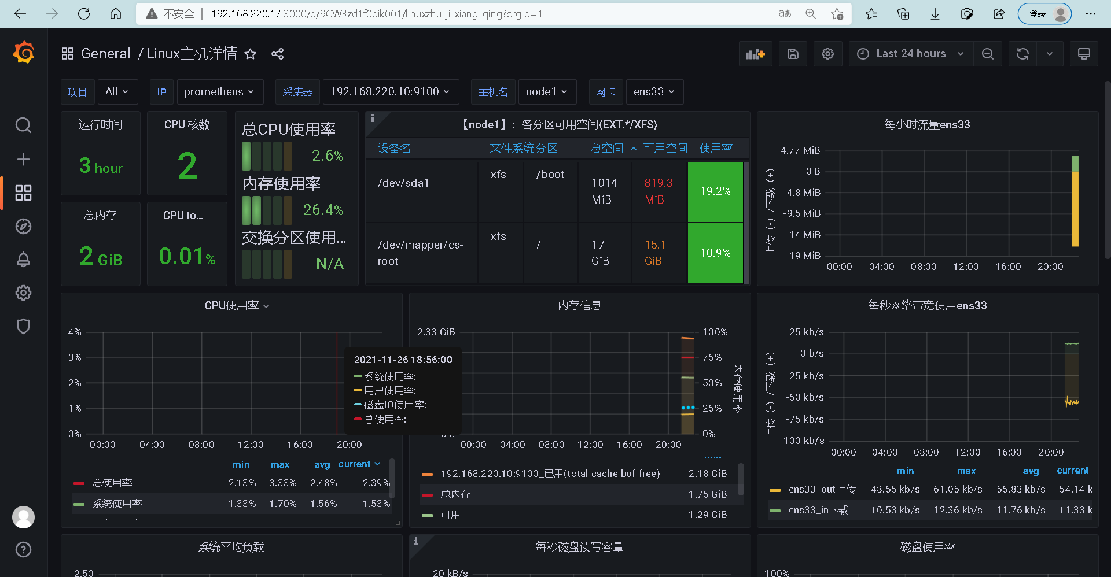Screen dimensions: 1111x577
Task: Click the browser home button
Action: click(x=116, y=14)
